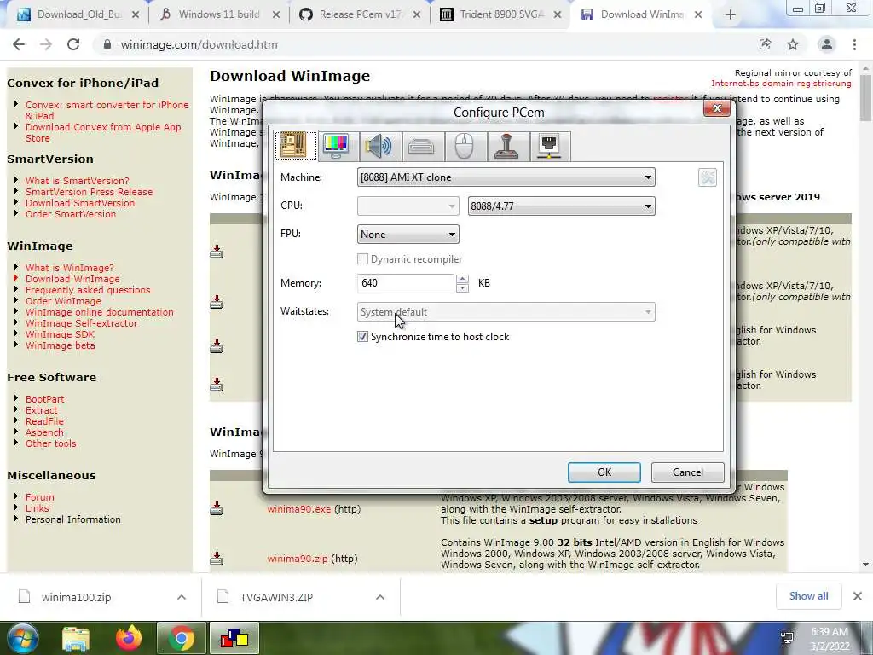Open Firefox from the taskbar

point(129,638)
